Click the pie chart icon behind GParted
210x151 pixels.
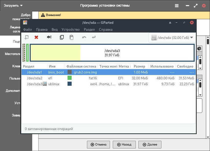coord(199,48)
